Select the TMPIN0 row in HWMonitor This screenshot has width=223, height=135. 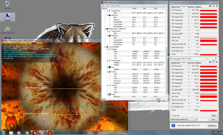[x=133, y=63]
